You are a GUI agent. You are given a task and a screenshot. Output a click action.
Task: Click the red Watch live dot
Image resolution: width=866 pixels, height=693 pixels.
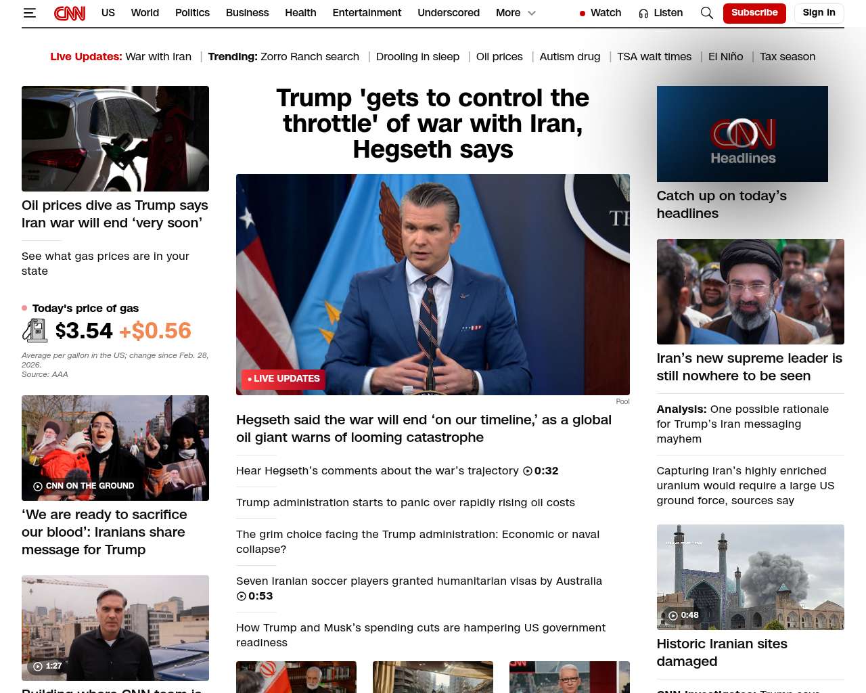coord(583,14)
